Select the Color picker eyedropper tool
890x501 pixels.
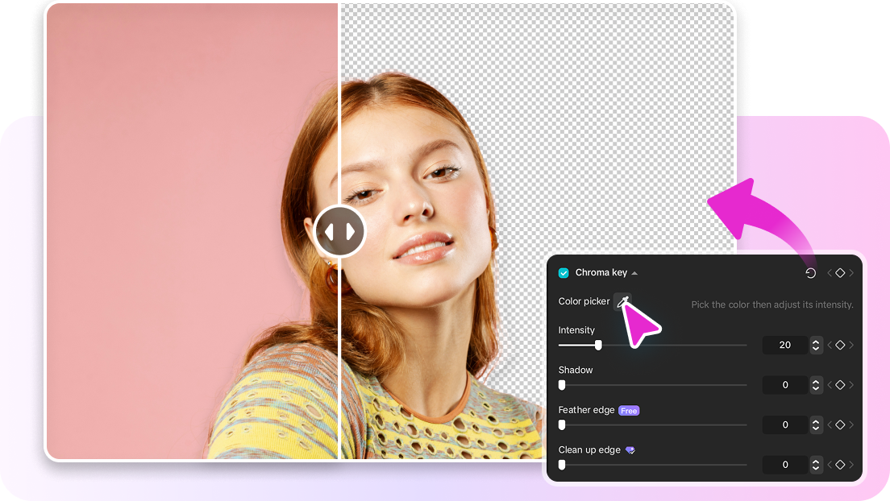click(x=622, y=300)
